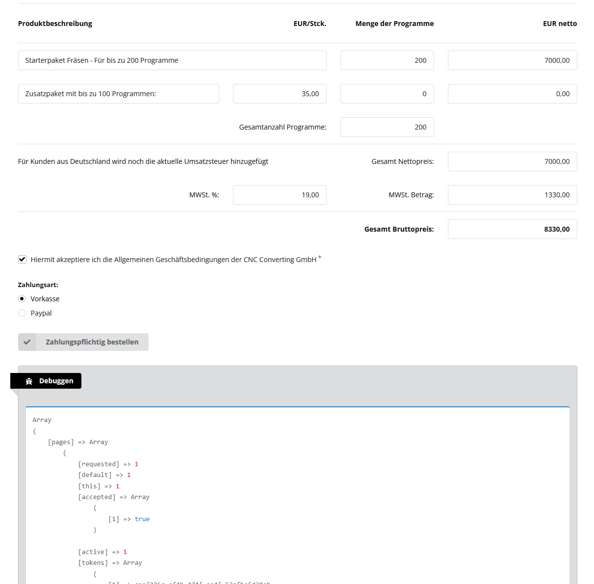The height and width of the screenshot is (584, 594).
Task: Select the Vorkasse payment radio button
Action: (x=22, y=298)
